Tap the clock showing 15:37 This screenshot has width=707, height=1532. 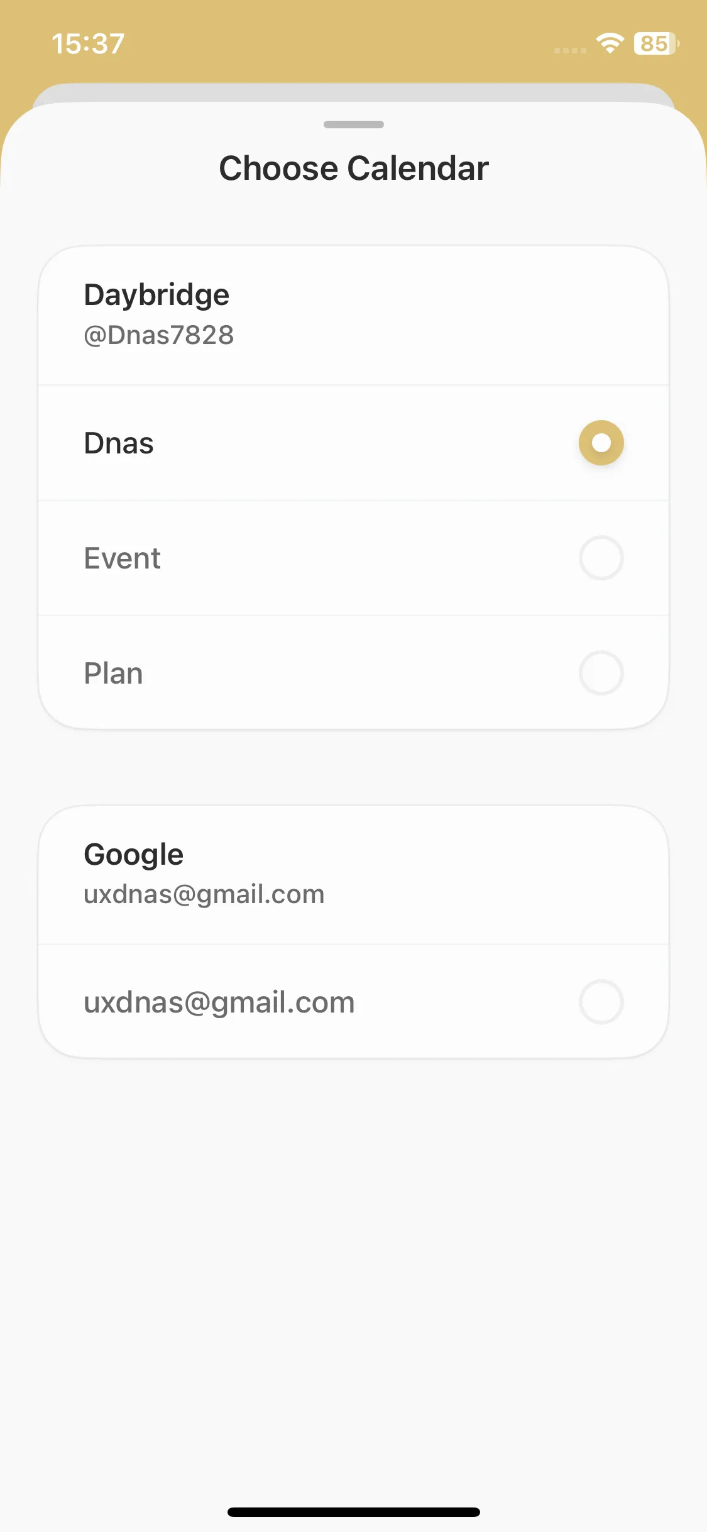pyautogui.click(x=88, y=43)
